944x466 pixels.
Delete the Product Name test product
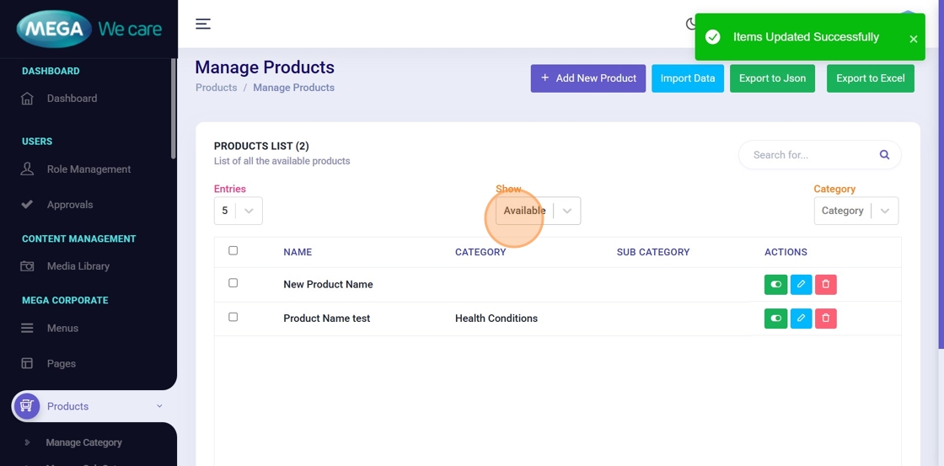[826, 319]
